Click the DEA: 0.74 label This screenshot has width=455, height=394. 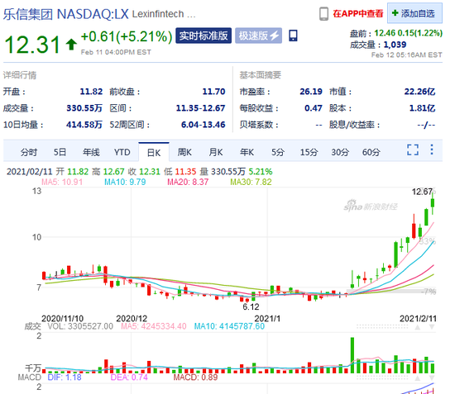[129, 377]
